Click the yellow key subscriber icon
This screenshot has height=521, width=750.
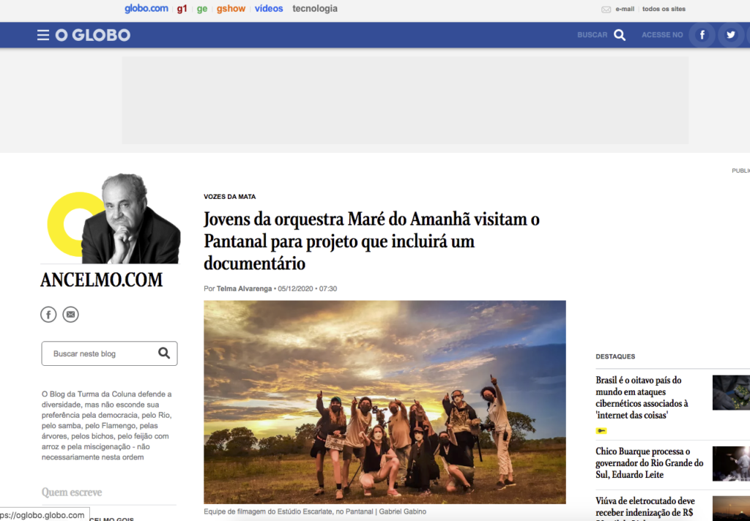click(x=601, y=431)
